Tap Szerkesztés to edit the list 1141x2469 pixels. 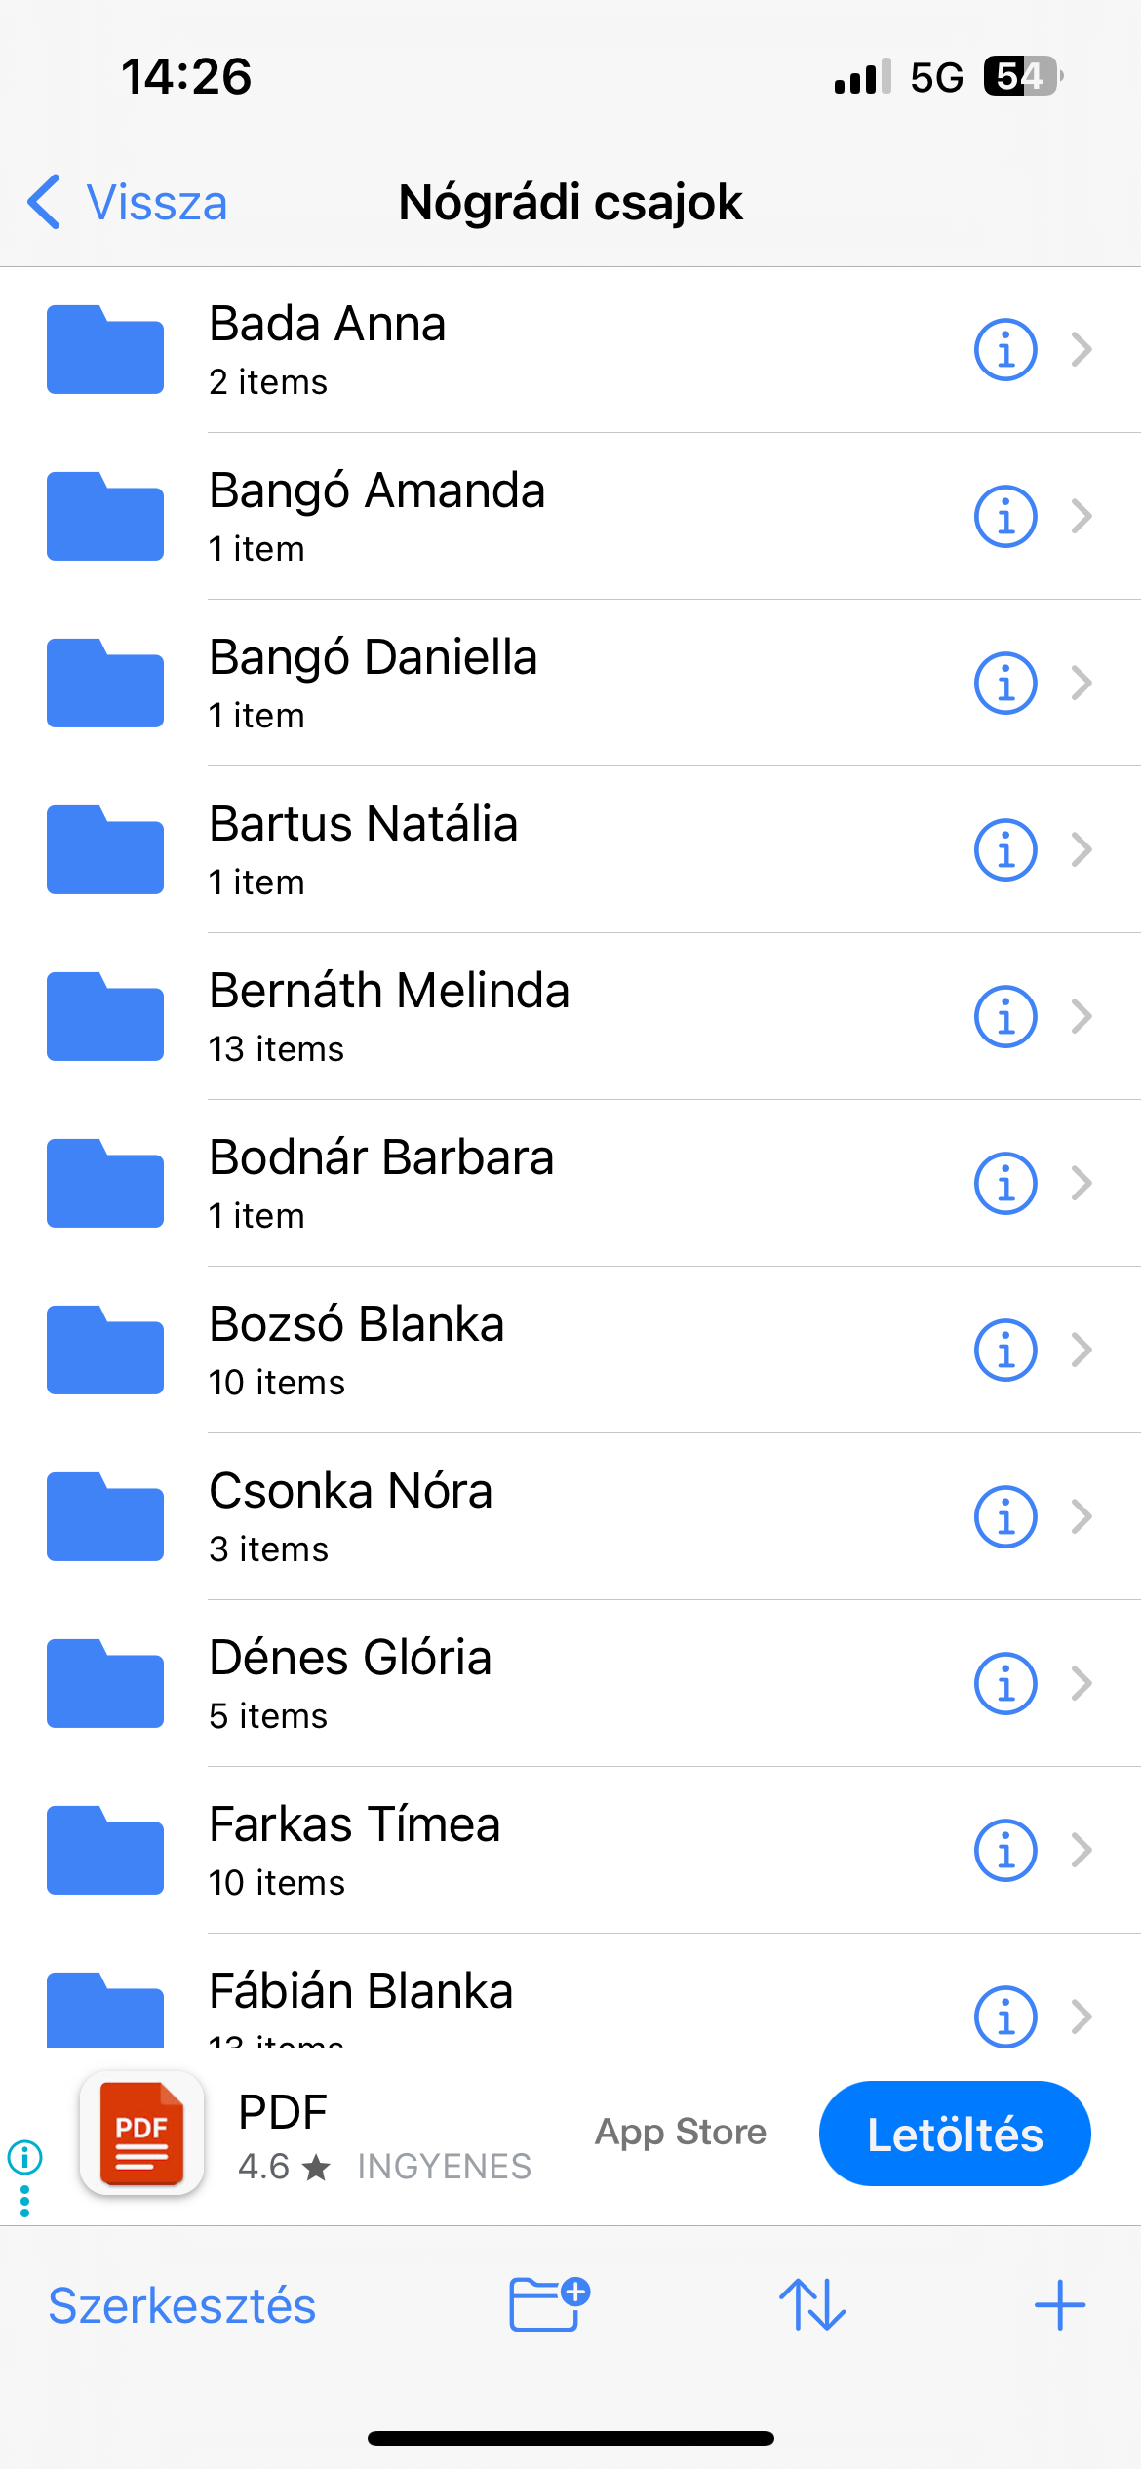(182, 2305)
